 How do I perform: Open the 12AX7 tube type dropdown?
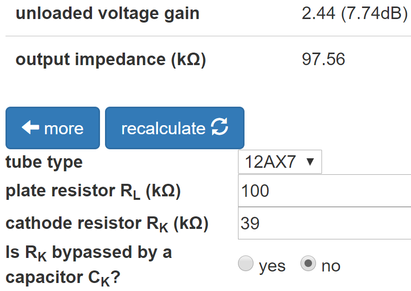(x=279, y=162)
